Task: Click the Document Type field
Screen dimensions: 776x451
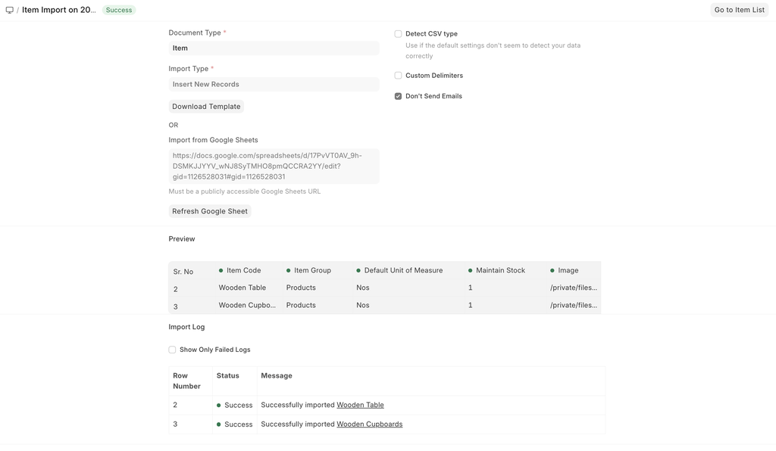Action: click(274, 48)
